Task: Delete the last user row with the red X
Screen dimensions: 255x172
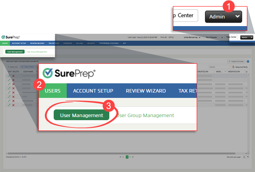Action: point(13,105)
